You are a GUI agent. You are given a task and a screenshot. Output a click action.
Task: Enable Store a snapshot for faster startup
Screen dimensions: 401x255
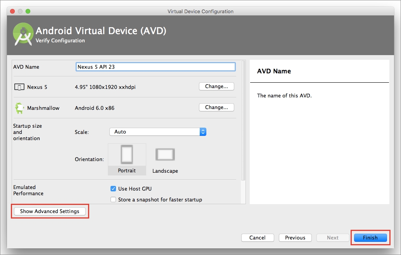click(x=113, y=199)
